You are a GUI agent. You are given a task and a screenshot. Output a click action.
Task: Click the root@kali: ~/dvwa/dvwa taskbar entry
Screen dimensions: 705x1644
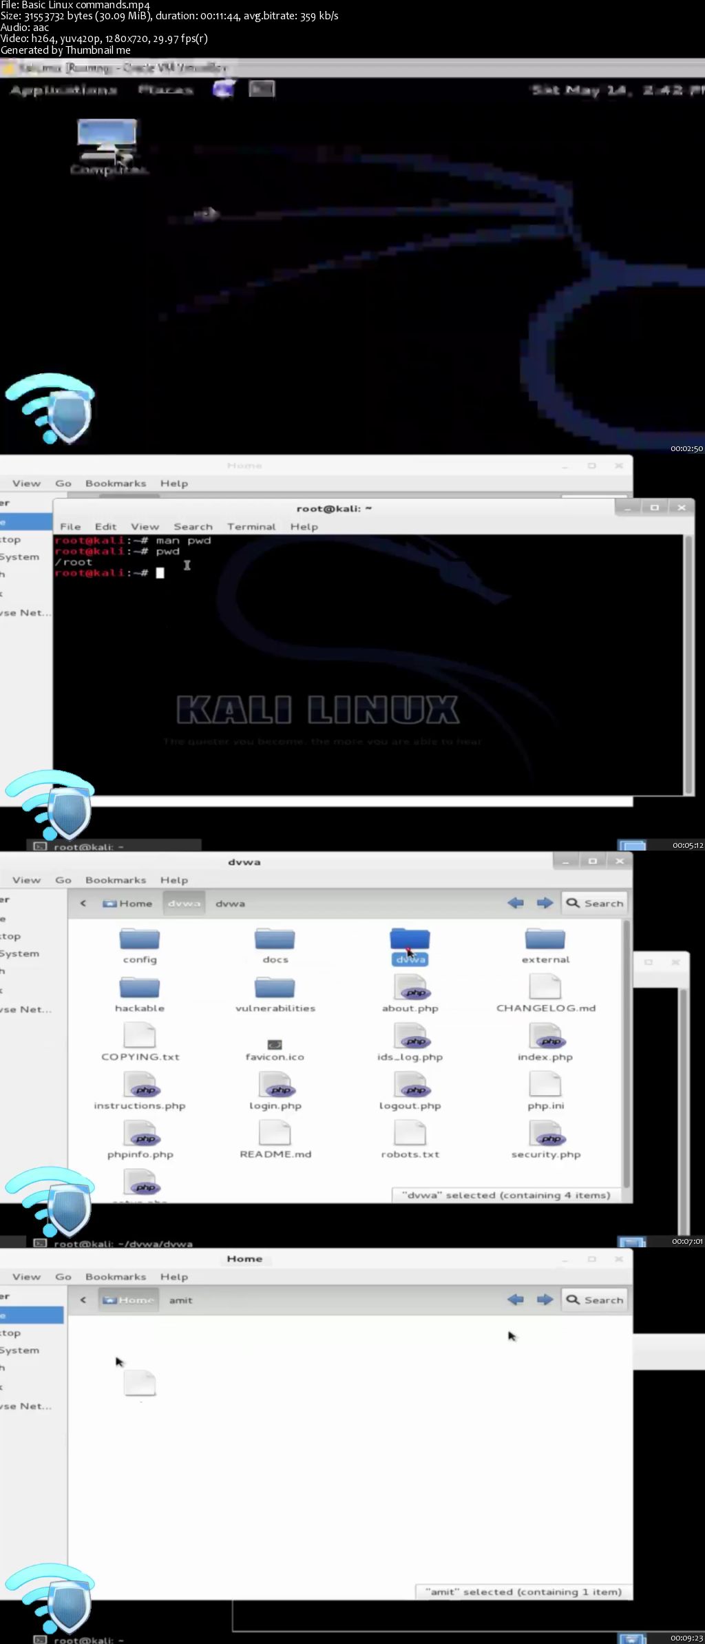point(115,1244)
